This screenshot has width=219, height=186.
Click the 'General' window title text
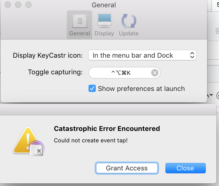104,5
